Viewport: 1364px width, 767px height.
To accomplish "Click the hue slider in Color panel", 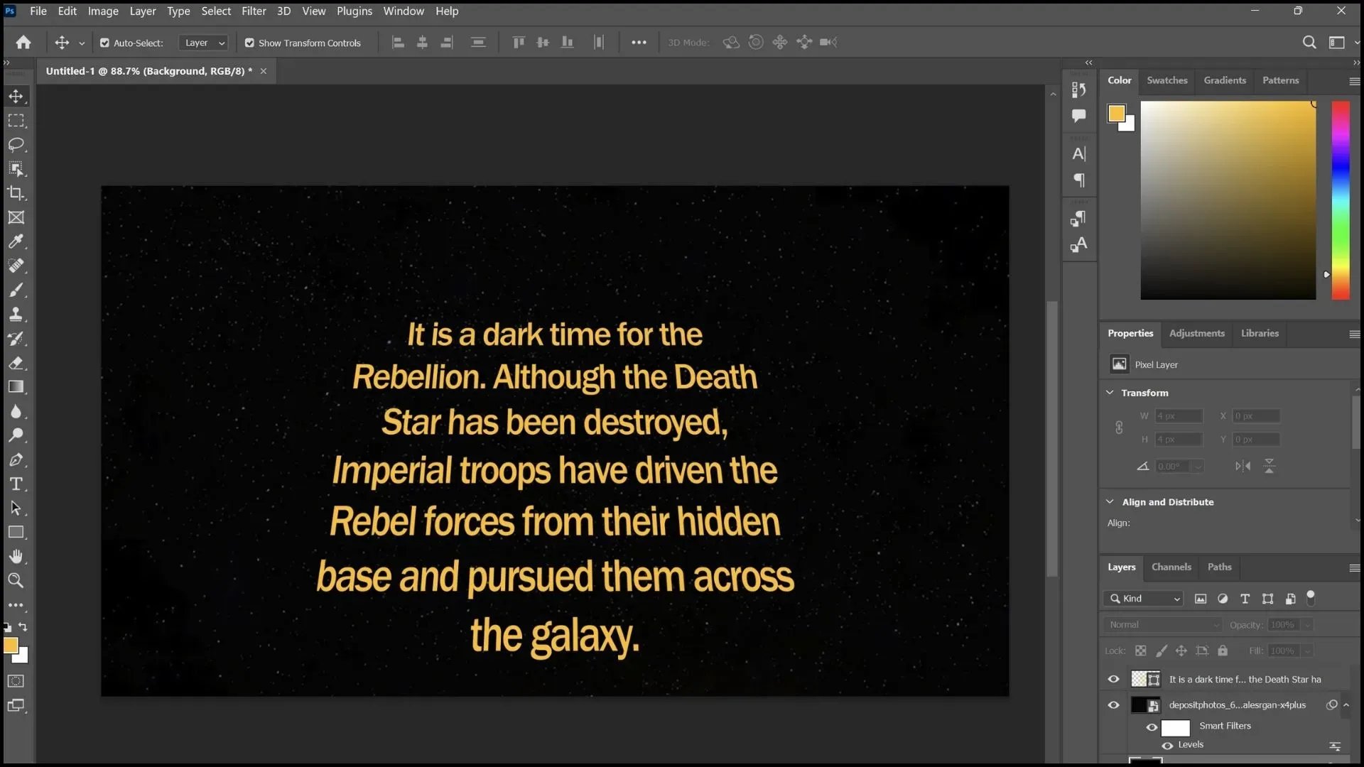I will pos(1341,200).
